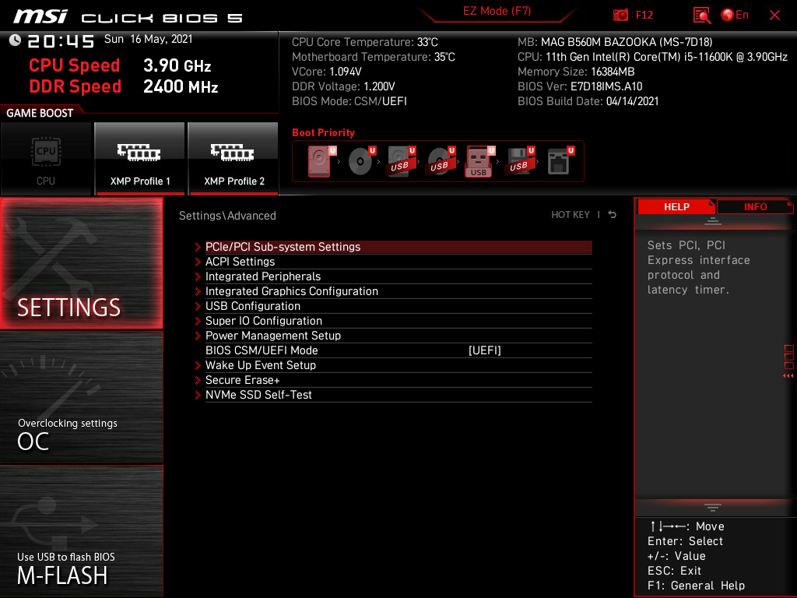Select the hard disk boot priority icon
The height and width of the screenshot is (598, 797).
click(321, 161)
